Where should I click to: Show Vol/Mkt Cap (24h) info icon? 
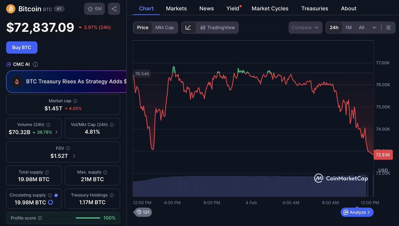pyautogui.click(x=112, y=125)
